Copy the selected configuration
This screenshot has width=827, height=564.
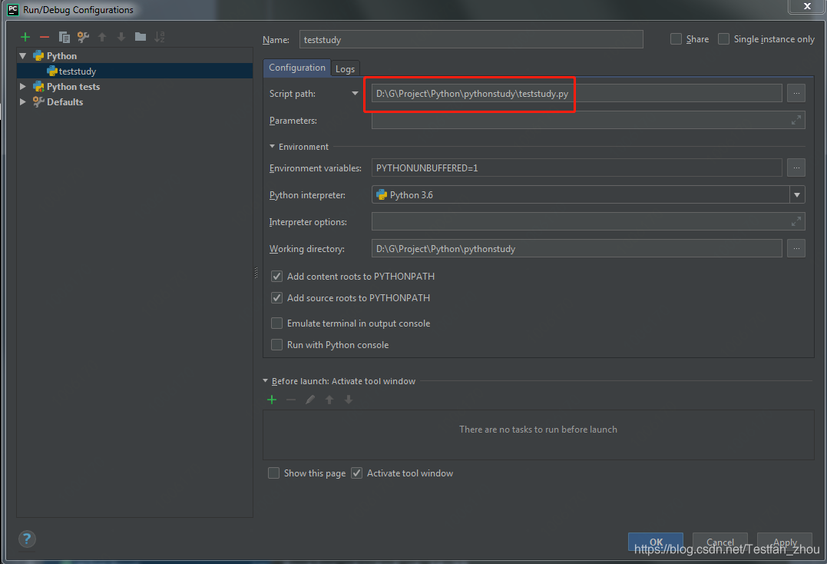[x=64, y=37]
